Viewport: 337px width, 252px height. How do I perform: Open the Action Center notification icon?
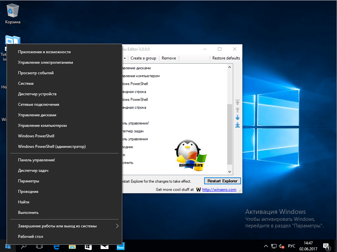[326, 246]
